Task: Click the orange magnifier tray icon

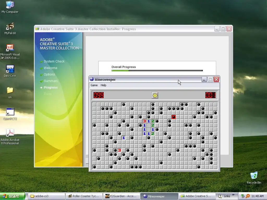Action: coord(248,196)
